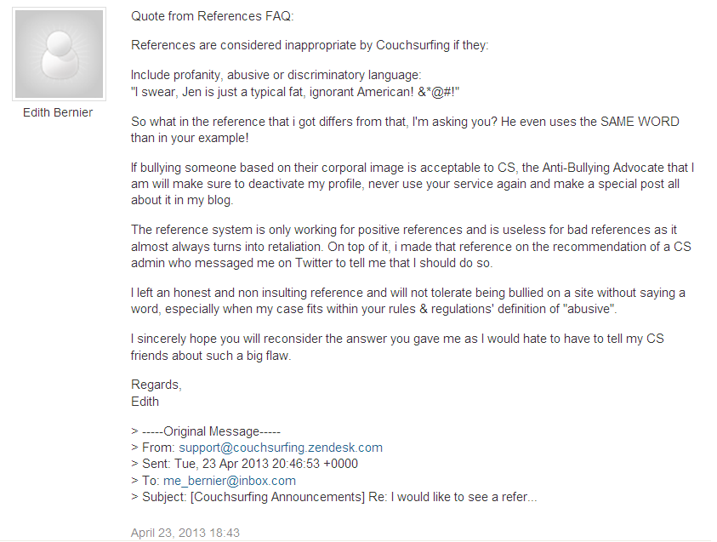Click the me_bernier@inbox.com email address
This screenshot has height=542, width=717.
(x=229, y=481)
